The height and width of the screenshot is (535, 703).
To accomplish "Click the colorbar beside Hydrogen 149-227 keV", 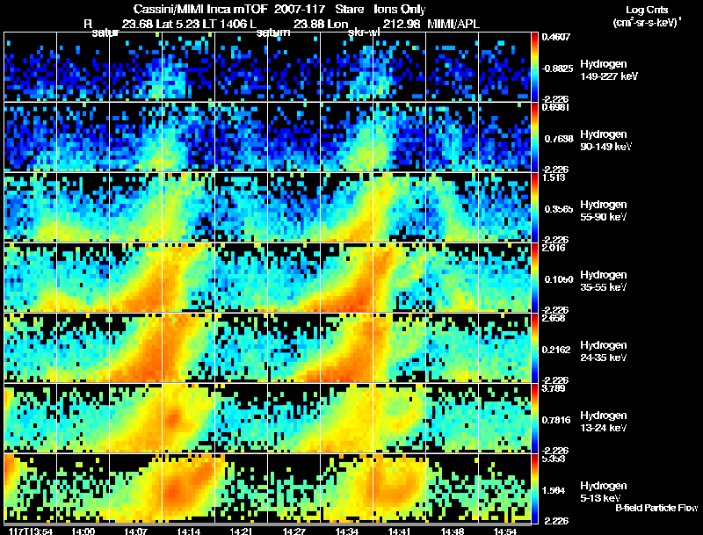I will tap(534, 67).
